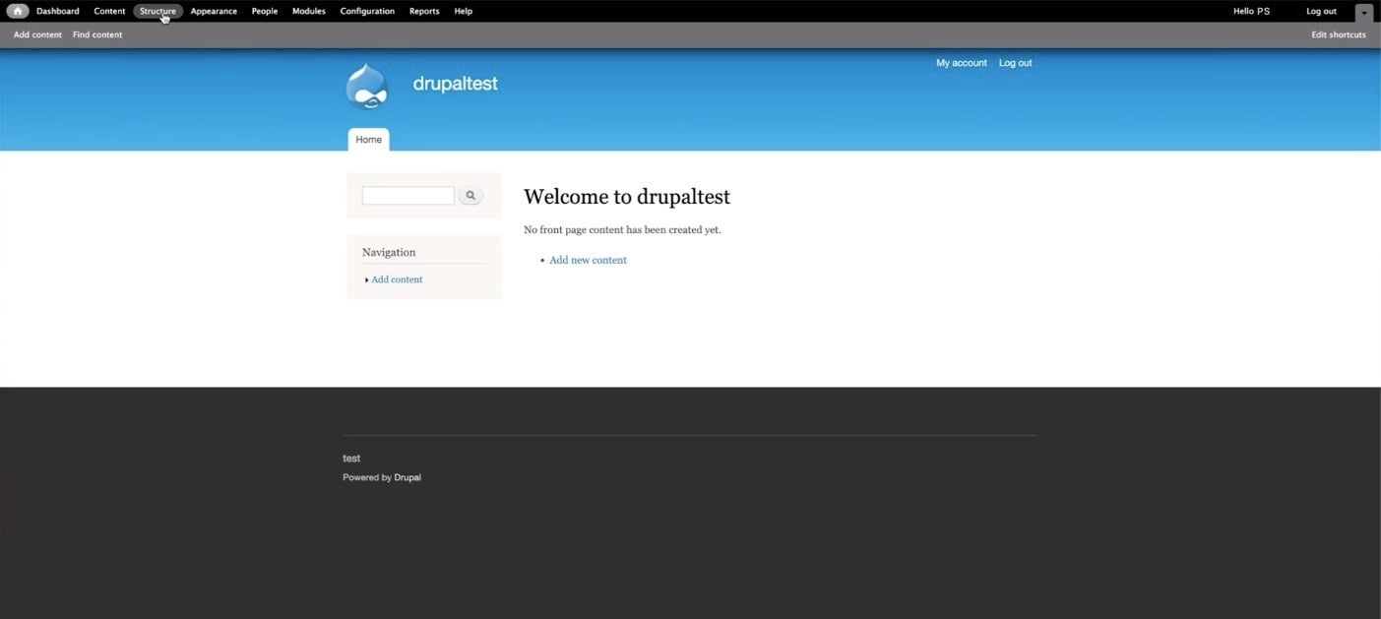Open the Dashboard admin menu
Viewport: 1381px width, 619px height.
tap(58, 11)
